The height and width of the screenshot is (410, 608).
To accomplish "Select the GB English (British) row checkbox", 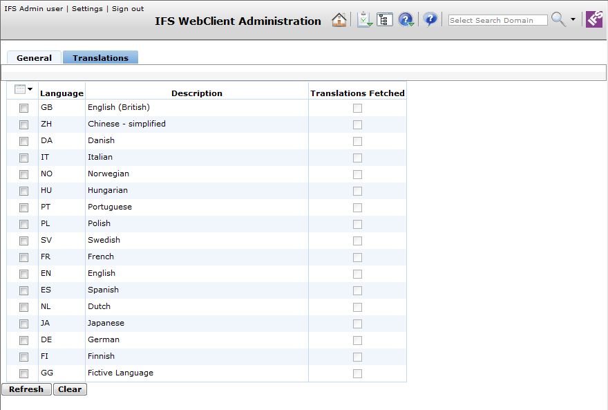I will click(x=23, y=108).
